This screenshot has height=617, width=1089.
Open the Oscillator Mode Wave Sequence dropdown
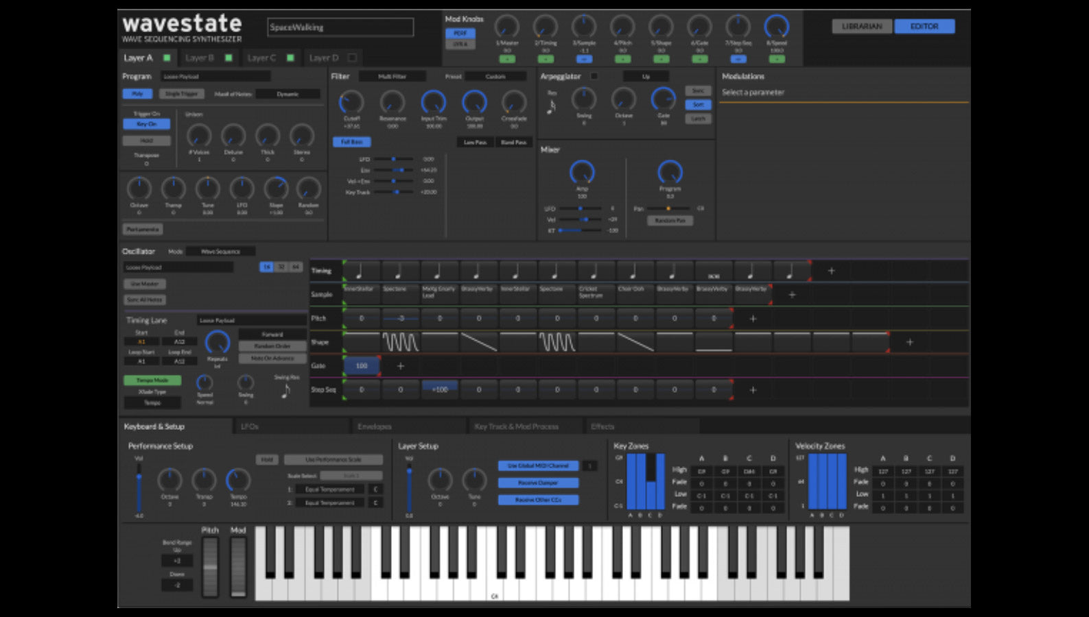pos(220,252)
